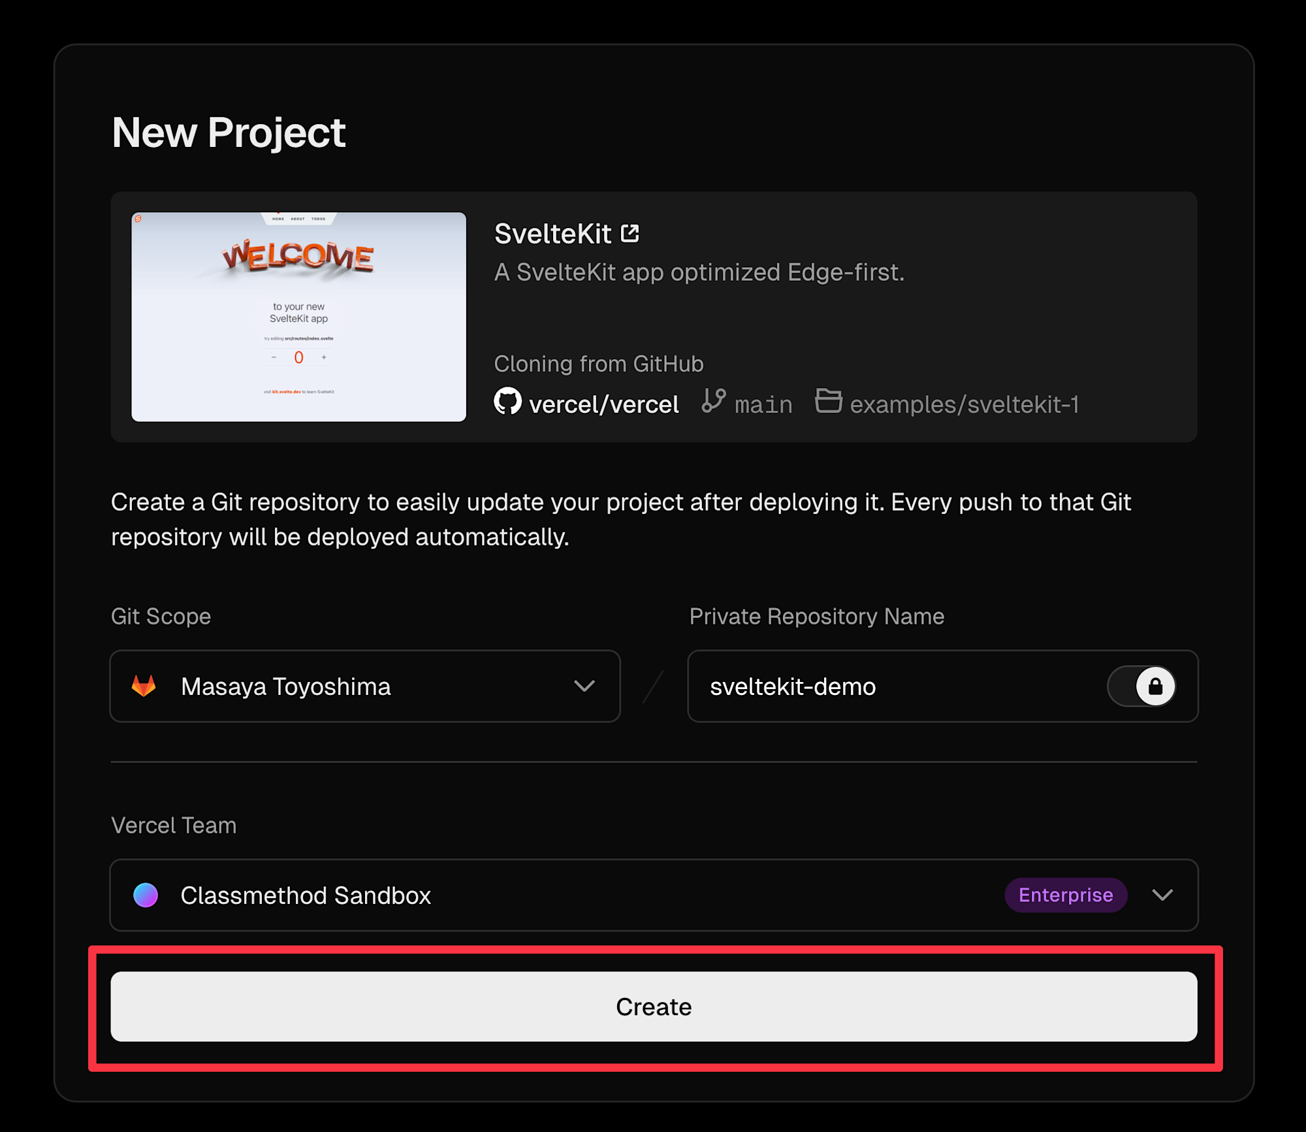Open SvelteKit external link icon
Screen dimensions: 1306x1132
point(629,233)
